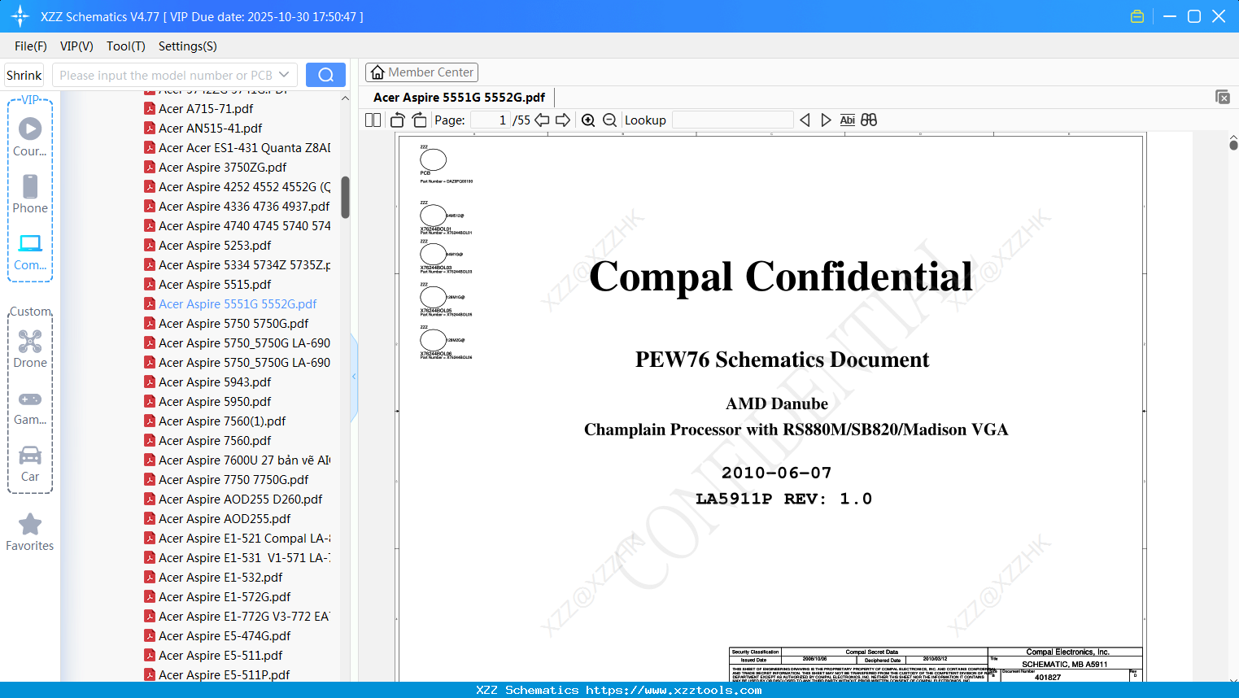Open Acer Aspire E1-521 Compal file
Screen dimensions: 1239x698
point(238,538)
